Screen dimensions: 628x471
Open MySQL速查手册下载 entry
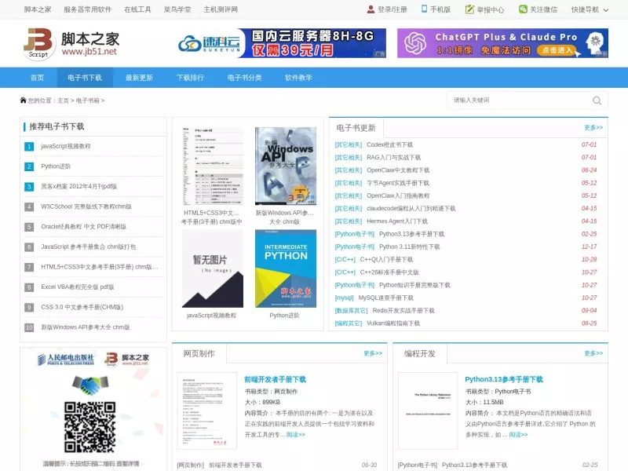(385, 298)
